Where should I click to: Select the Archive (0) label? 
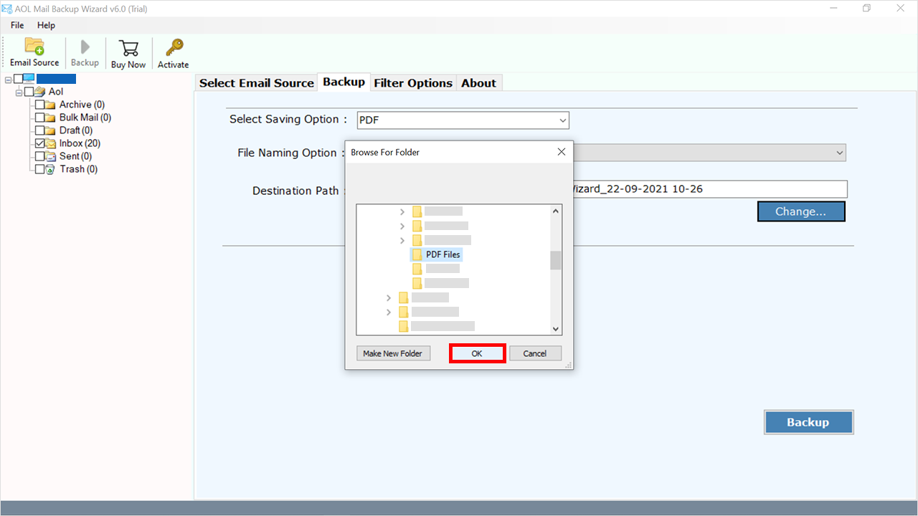tap(82, 105)
